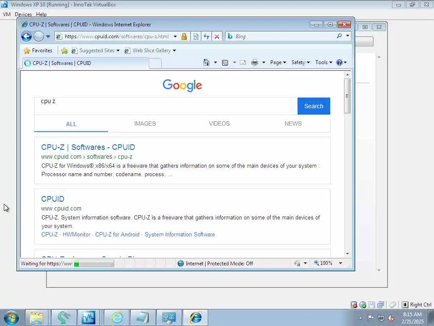Click the page scroll down arrow
The width and height of the screenshot is (434, 326).
tap(348, 254)
